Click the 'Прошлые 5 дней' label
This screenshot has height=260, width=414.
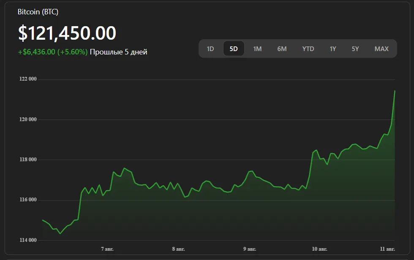(119, 52)
